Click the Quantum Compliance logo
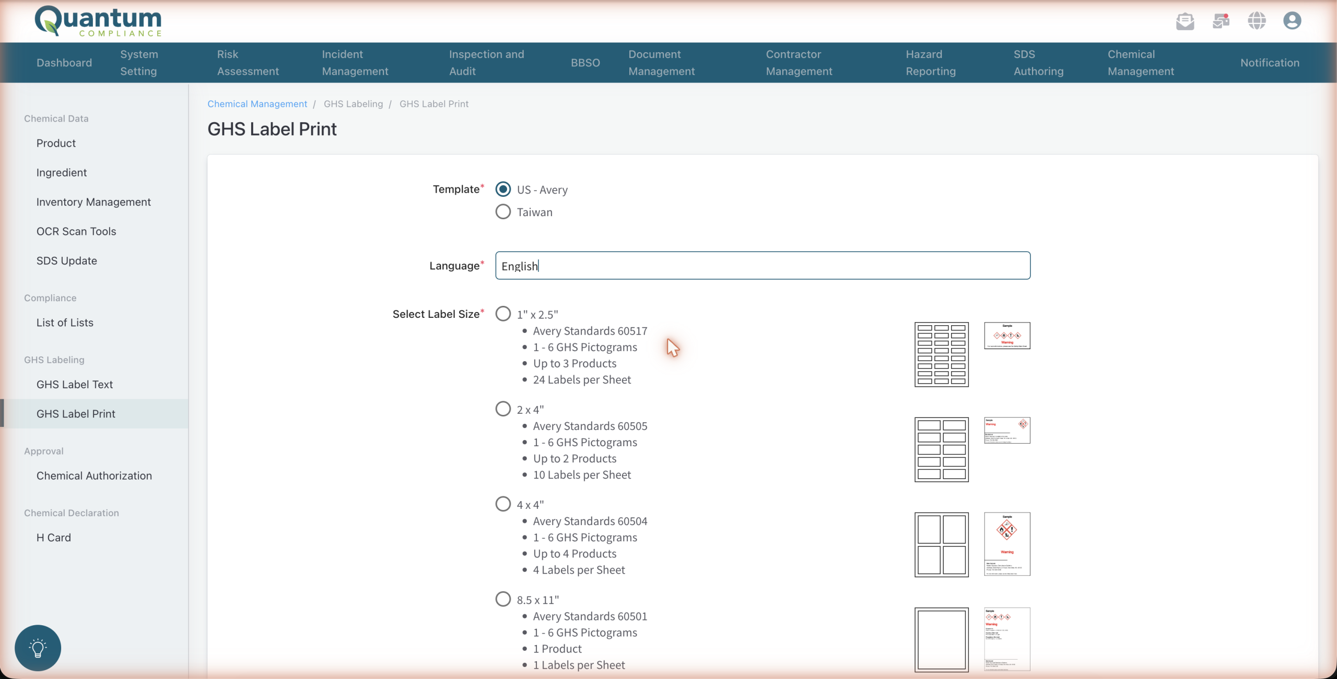The height and width of the screenshot is (679, 1337). click(98, 21)
